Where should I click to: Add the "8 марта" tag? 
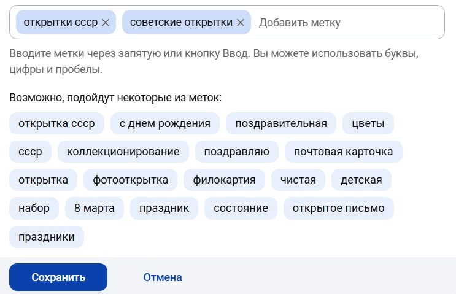click(x=94, y=208)
